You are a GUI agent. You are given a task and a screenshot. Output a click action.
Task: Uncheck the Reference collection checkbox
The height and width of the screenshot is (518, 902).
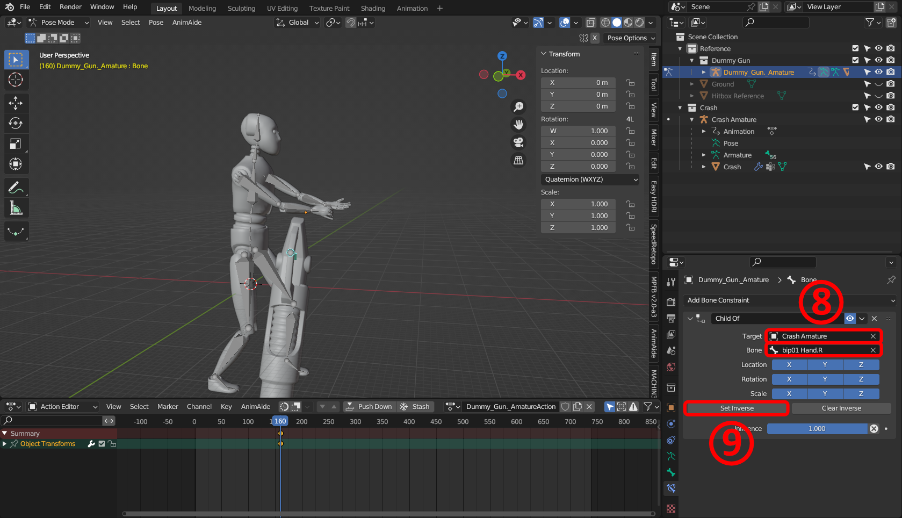855,48
